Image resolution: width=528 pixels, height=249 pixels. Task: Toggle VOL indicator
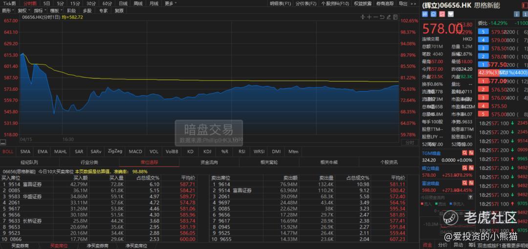(154, 151)
